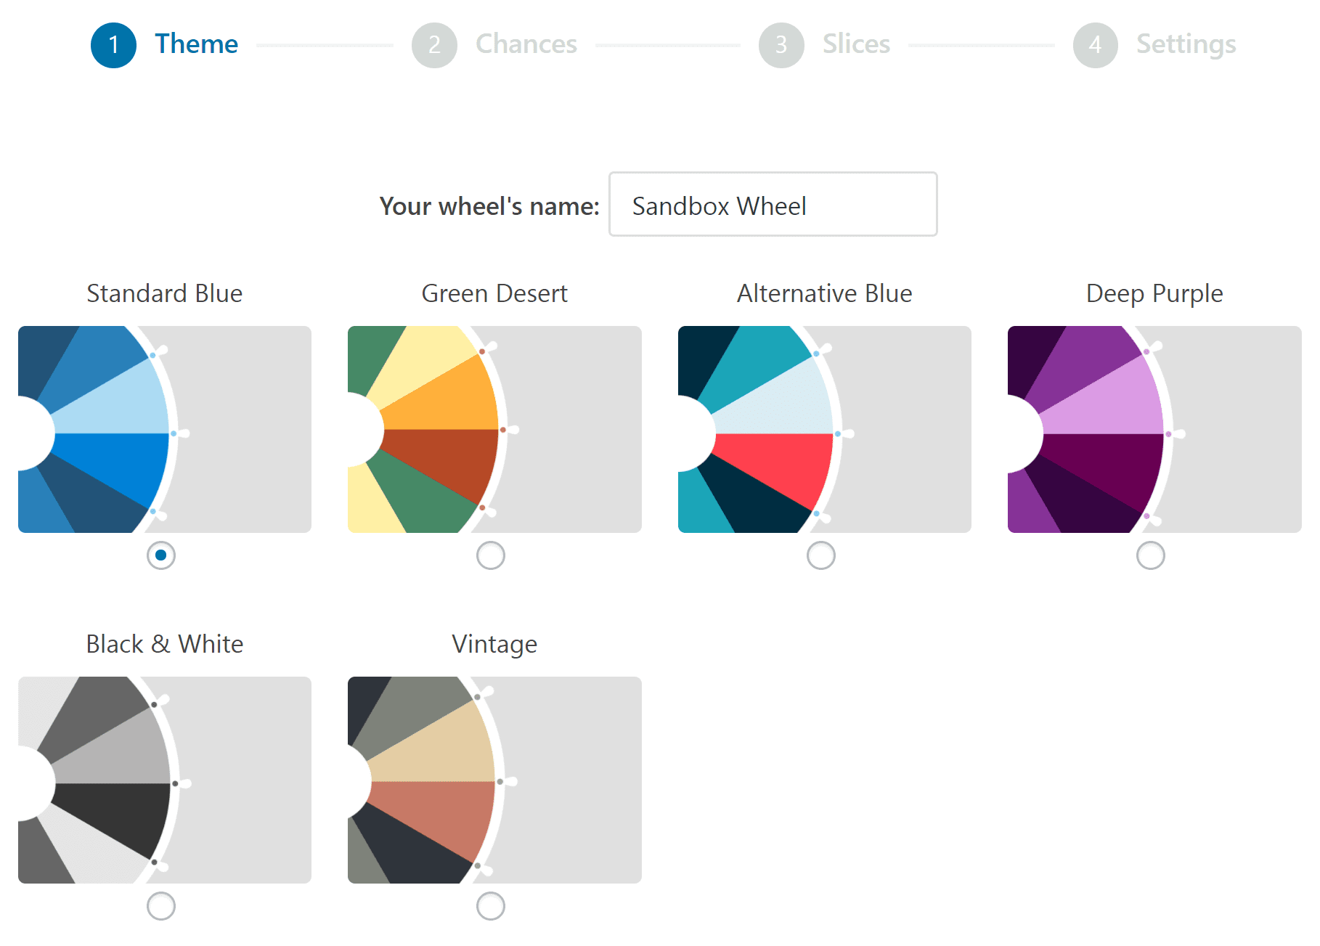
Task: Enable the Black & White radio option
Action: (x=161, y=906)
